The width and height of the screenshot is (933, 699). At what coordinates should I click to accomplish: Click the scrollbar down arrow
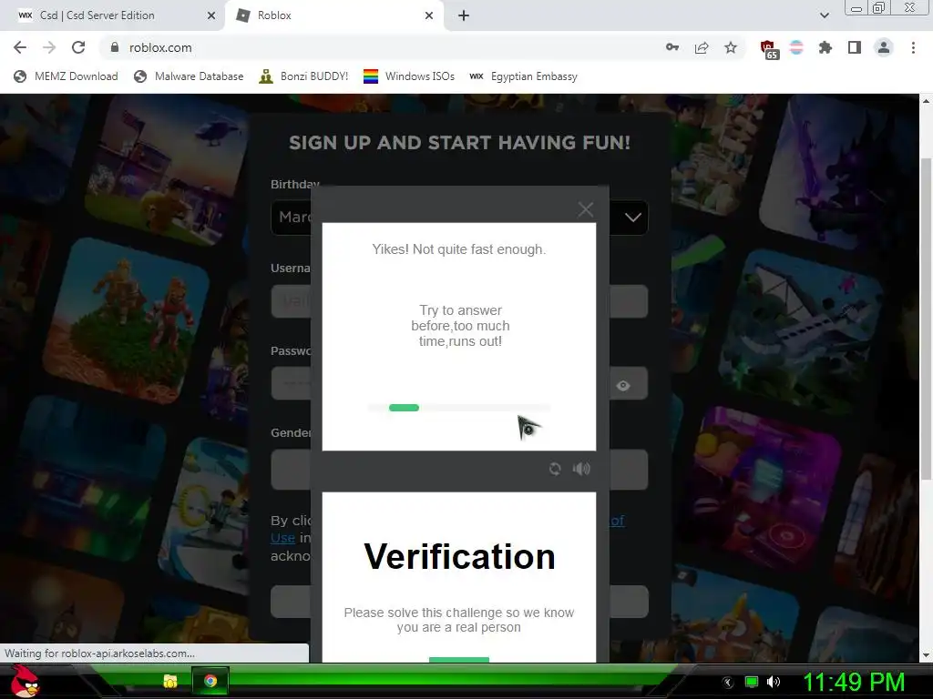926,655
